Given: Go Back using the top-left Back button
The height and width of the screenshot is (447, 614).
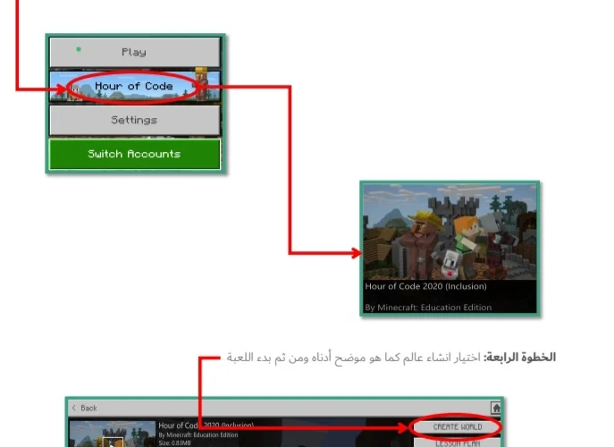Looking at the screenshot, I should click(x=85, y=409).
